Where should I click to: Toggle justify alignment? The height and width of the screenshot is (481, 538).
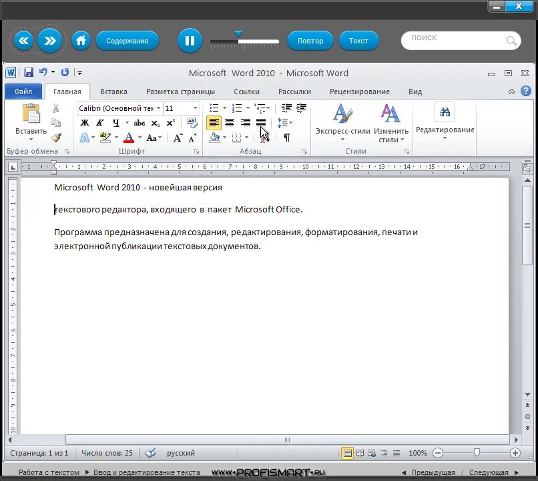[261, 122]
